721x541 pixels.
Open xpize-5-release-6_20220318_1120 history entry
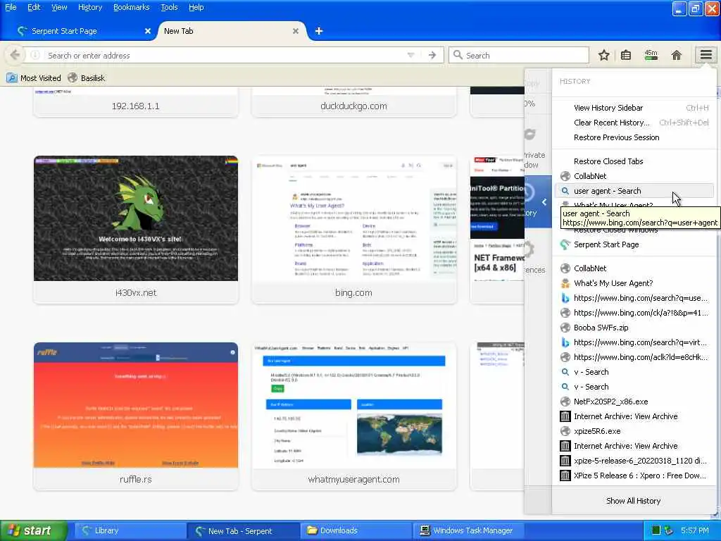tap(634, 461)
